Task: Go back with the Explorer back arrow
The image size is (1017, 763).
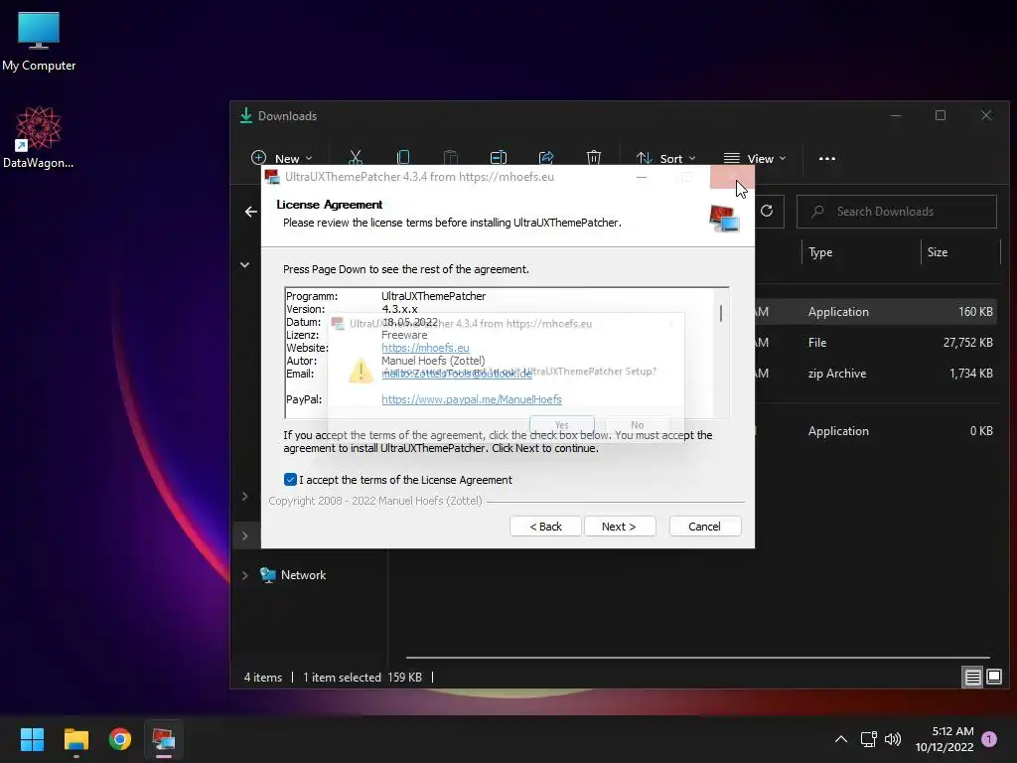Action: (x=251, y=212)
